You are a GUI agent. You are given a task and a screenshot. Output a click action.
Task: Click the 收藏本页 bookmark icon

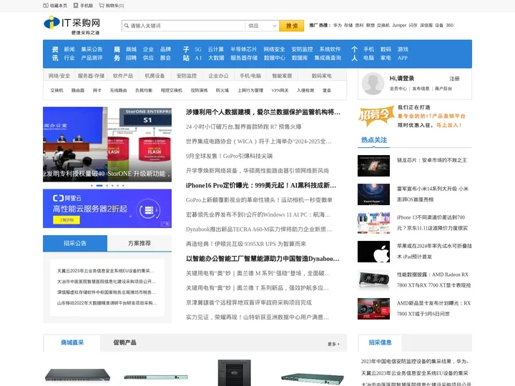(x=46, y=6)
